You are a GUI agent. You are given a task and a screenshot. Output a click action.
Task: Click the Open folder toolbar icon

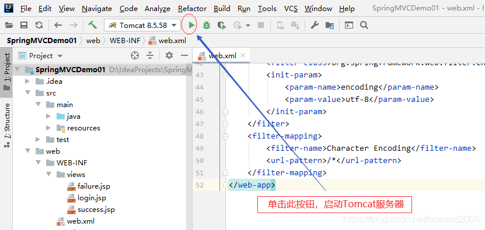9,25
